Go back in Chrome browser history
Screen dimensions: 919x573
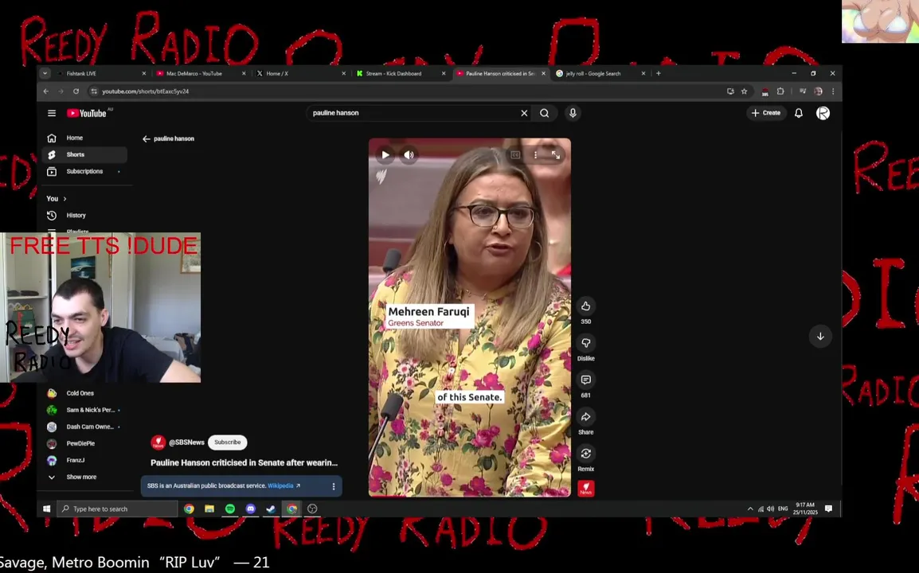click(x=45, y=92)
